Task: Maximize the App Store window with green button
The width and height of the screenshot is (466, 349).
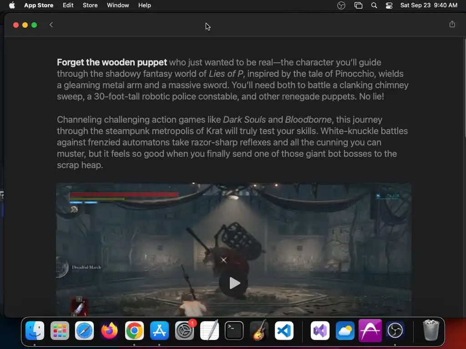Action: 34,25
